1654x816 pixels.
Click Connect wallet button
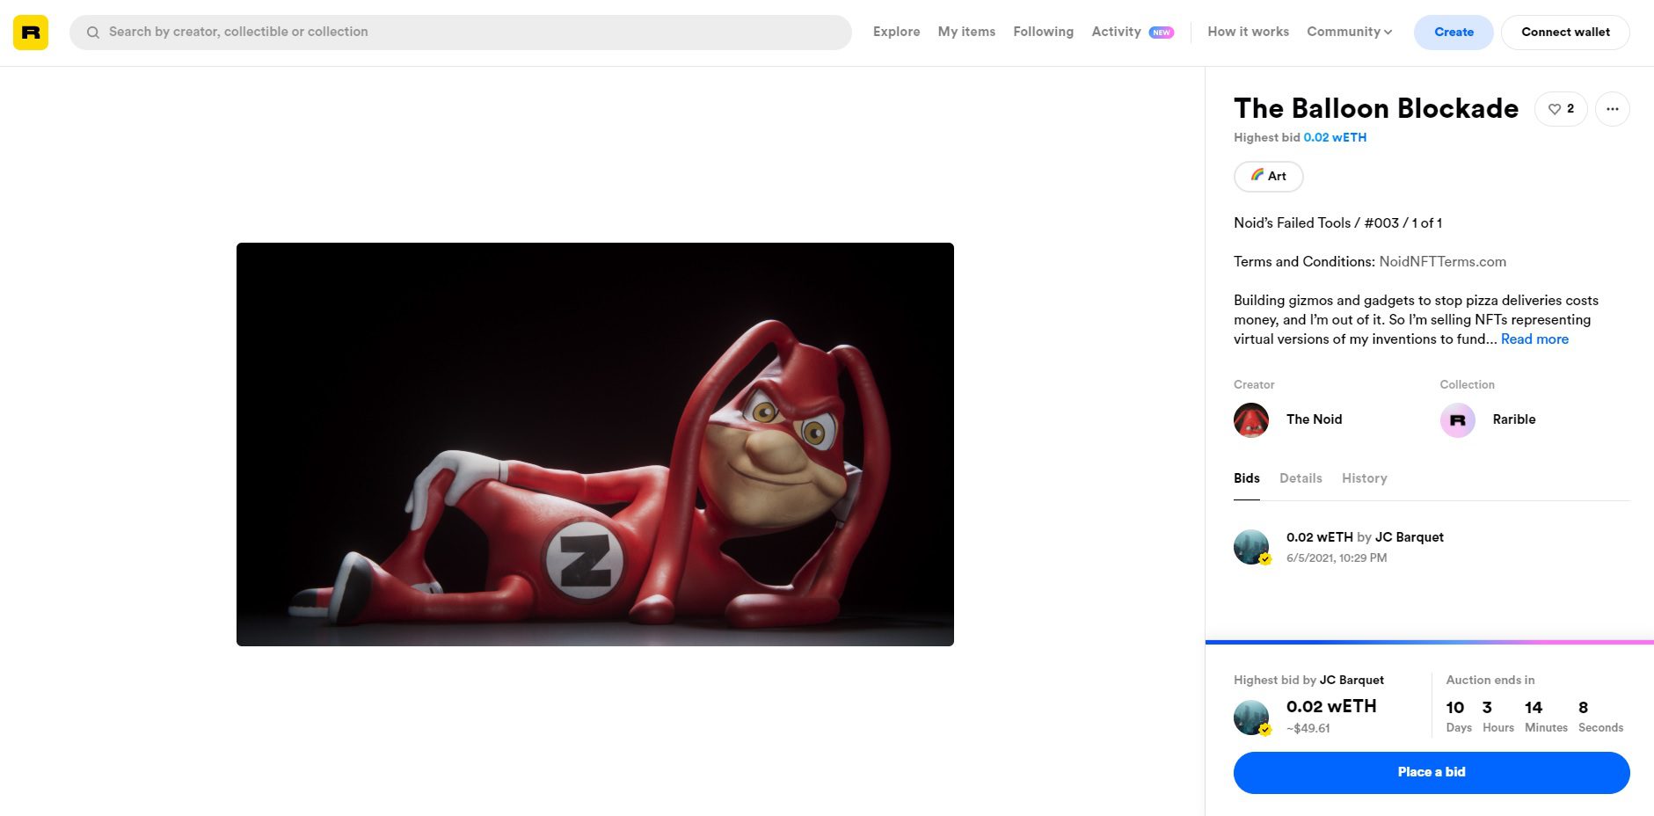coord(1565,33)
